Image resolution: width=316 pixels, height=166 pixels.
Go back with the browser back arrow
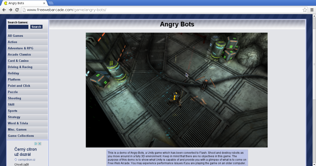tap(4, 10)
